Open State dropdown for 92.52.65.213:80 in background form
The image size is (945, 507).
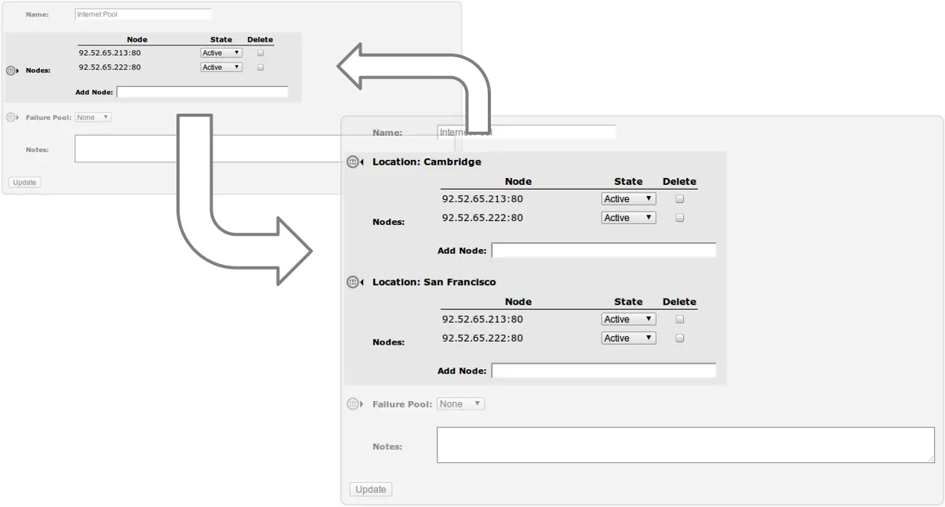click(221, 53)
